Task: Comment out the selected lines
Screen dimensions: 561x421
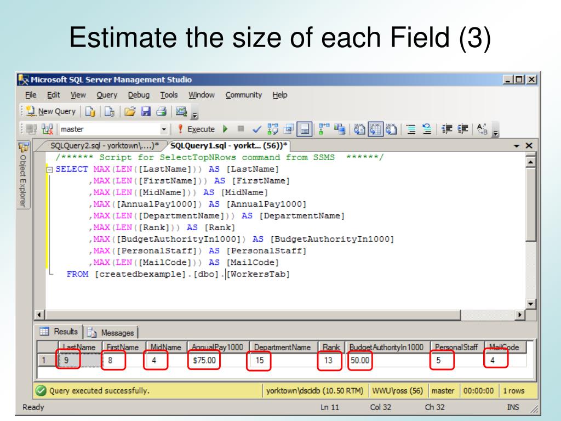Action: point(411,129)
